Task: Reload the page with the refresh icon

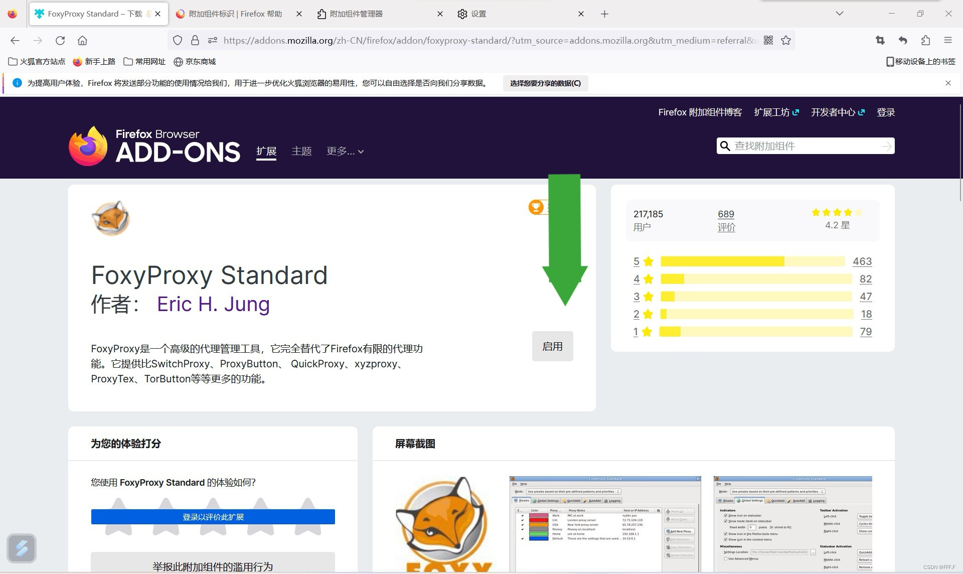Action: [60, 41]
